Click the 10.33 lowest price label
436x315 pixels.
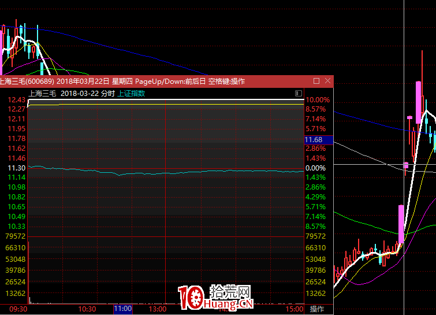point(16,226)
